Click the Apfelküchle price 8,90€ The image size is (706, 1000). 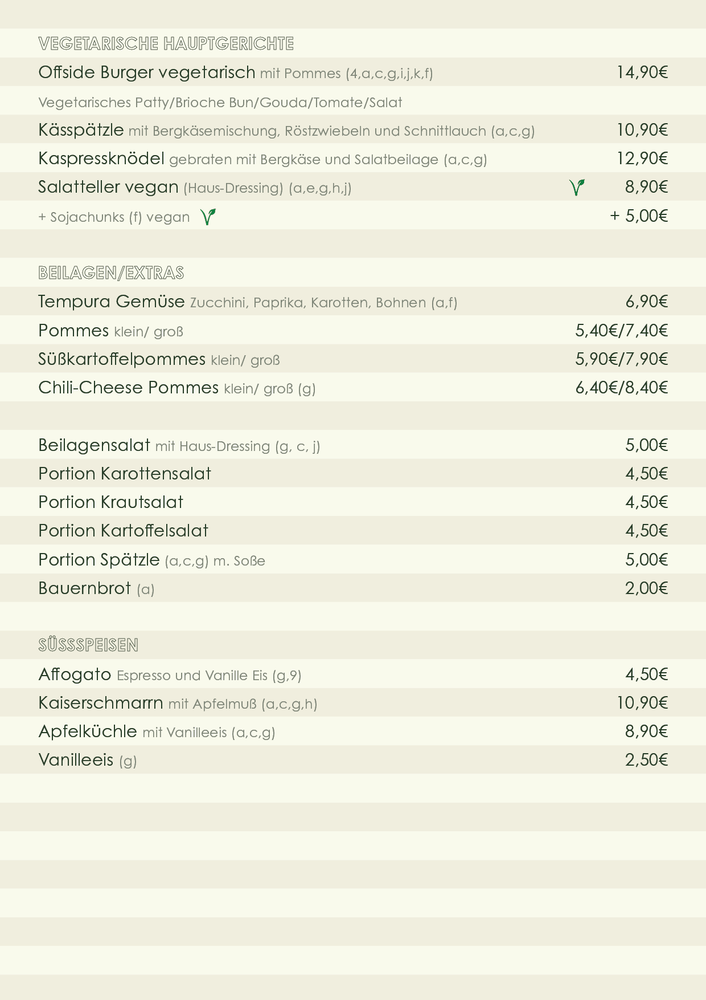[646, 731]
